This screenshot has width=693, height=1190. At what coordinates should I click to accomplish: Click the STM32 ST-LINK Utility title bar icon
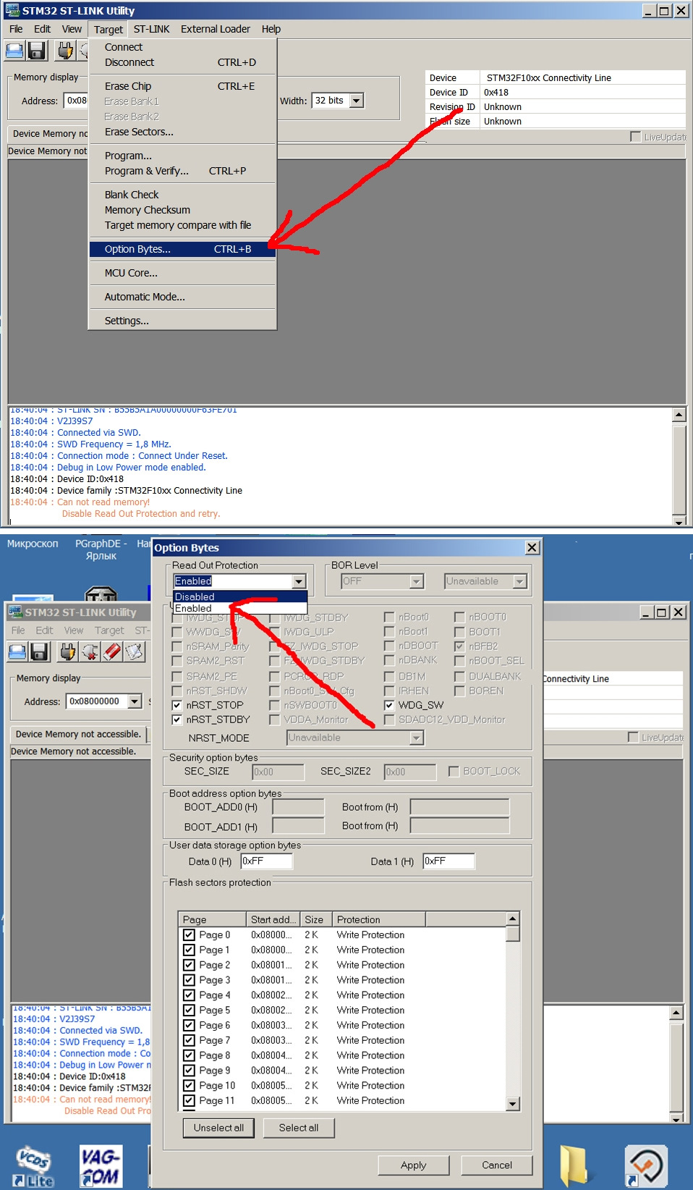[x=12, y=10]
